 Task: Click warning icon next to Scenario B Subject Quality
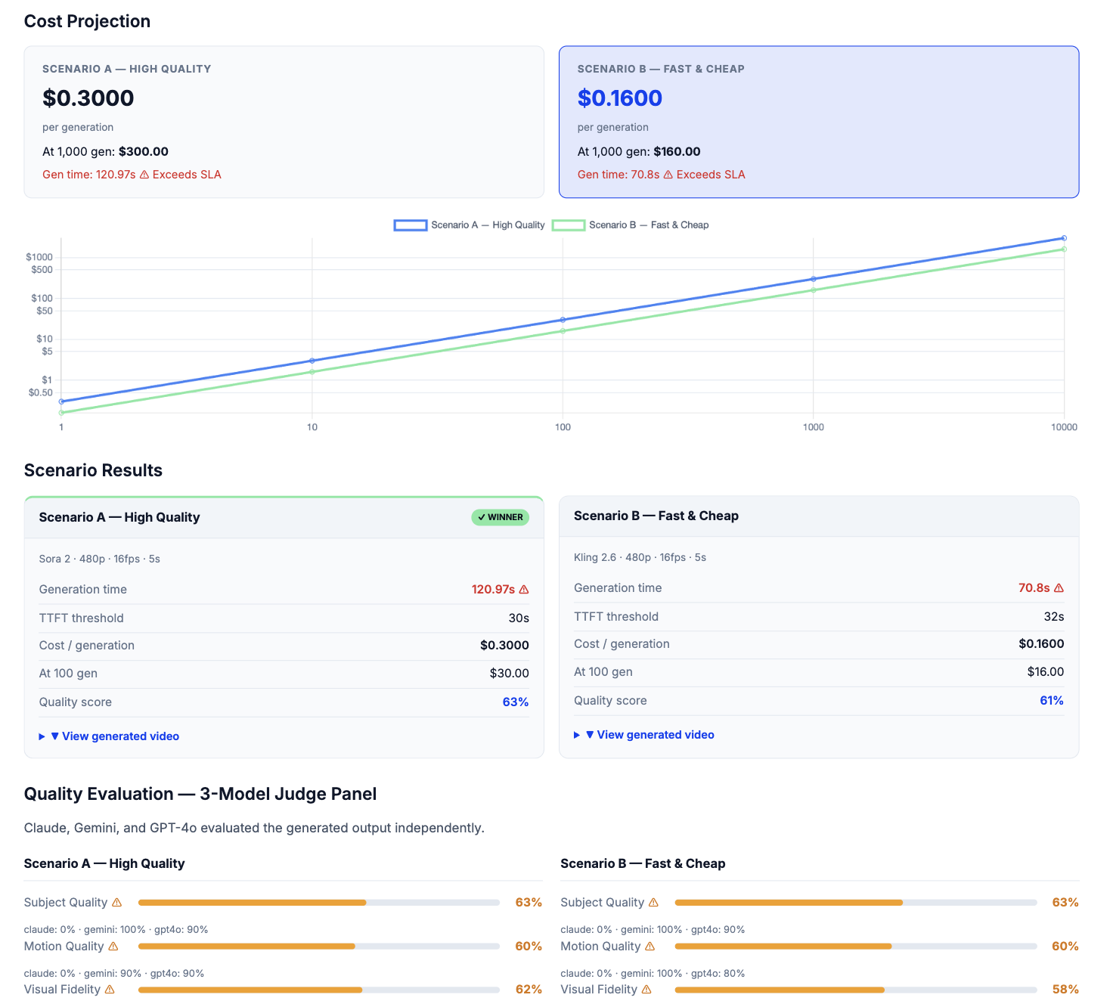[653, 902]
